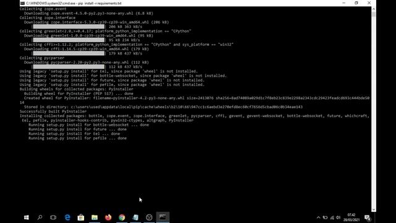Click cffi download progress bar
This screenshot has height=223, width=396.
coord(69,53)
